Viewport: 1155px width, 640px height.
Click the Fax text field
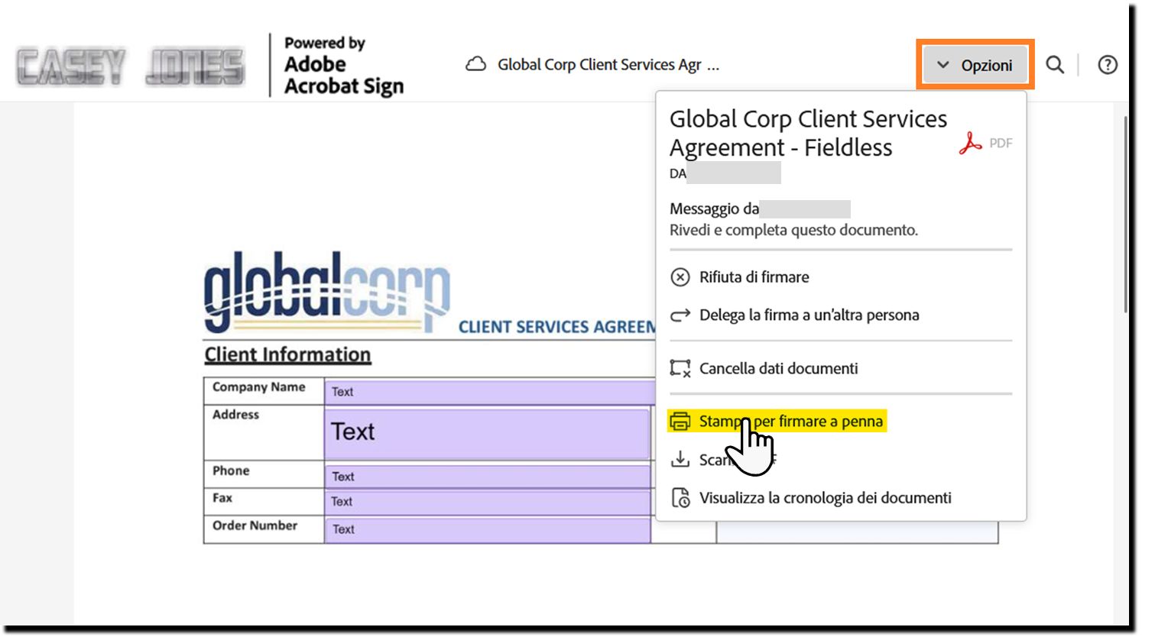pyautogui.click(x=488, y=502)
